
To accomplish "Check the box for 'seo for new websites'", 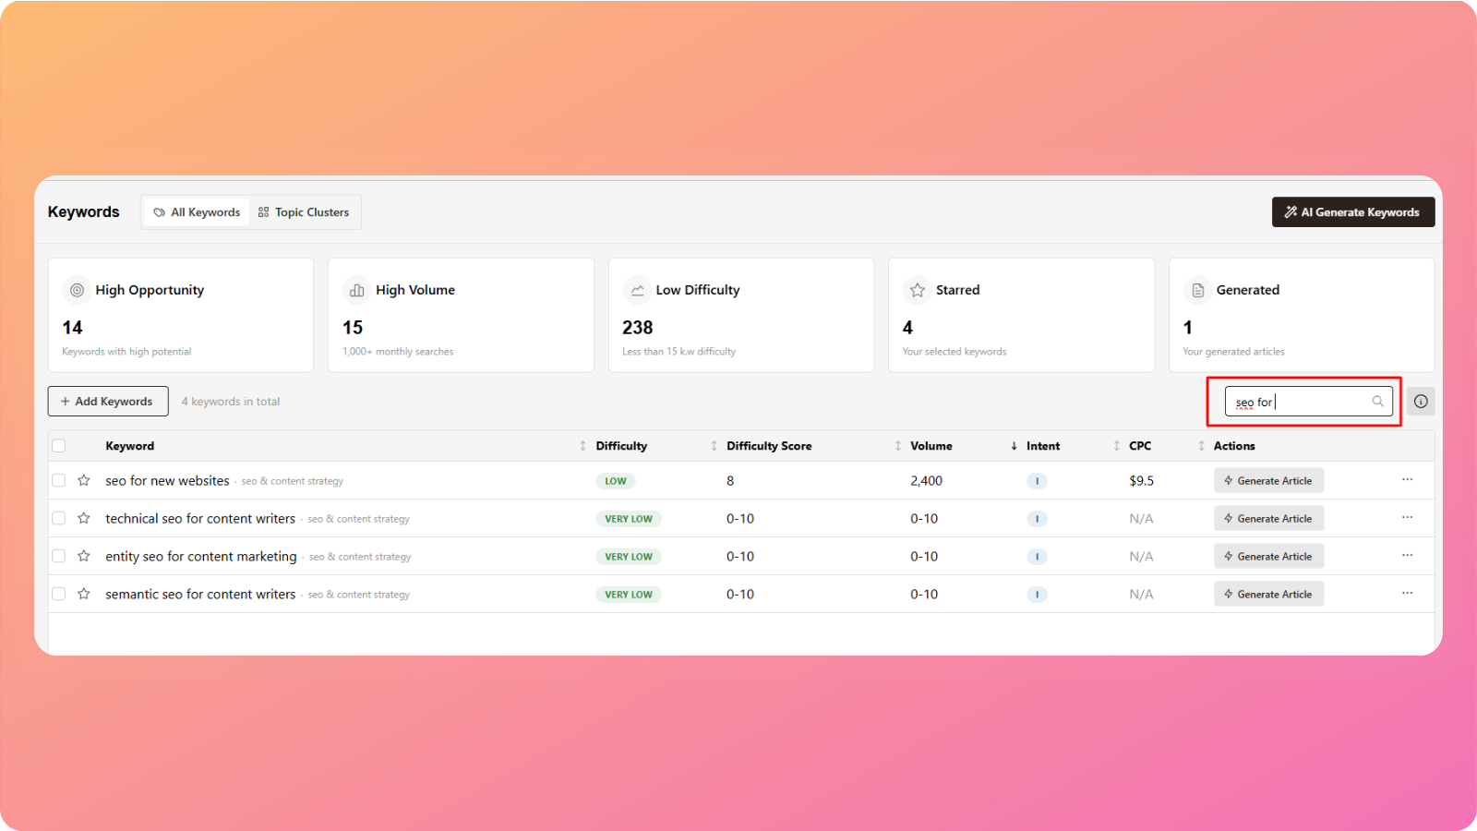I will [x=59, y=480].
